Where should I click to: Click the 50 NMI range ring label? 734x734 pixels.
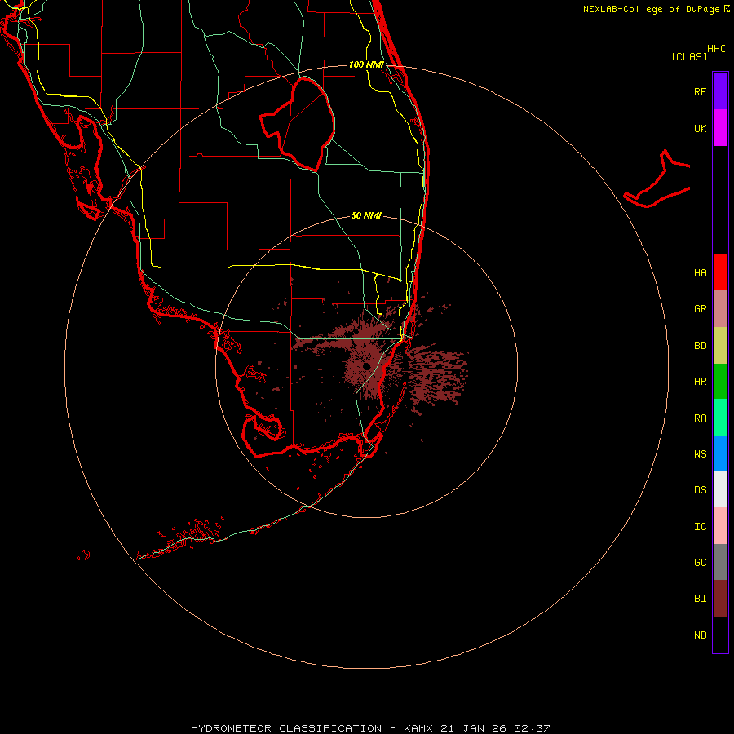[366, 215]
